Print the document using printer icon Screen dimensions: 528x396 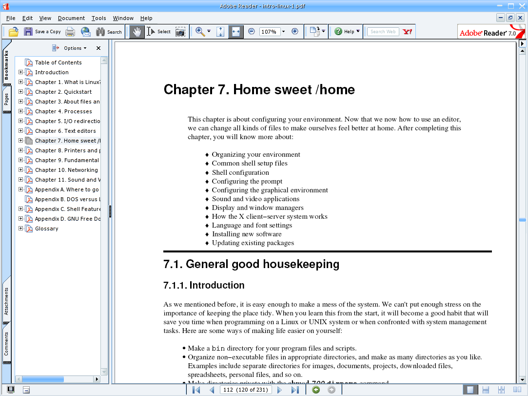coord(70,32)
